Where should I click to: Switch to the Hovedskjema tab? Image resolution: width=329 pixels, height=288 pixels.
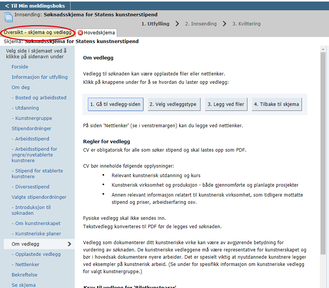[96, 33]
